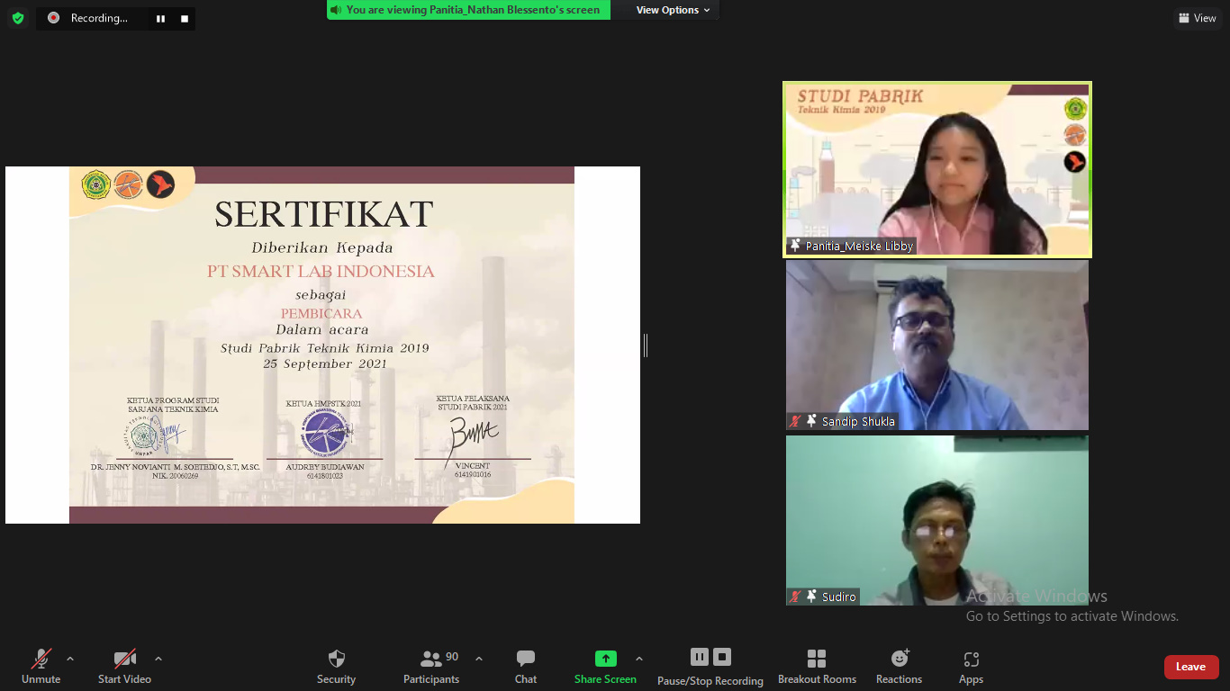Image resolution: width=1230 pixels, height=691 pixels.
Task: Stop the recording in top bar
Action: tap(185, 18)
